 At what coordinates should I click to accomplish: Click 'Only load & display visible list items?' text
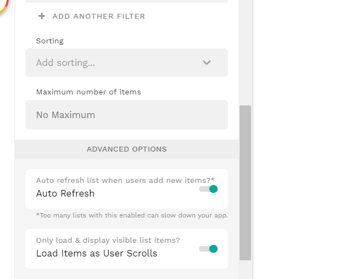108,240
